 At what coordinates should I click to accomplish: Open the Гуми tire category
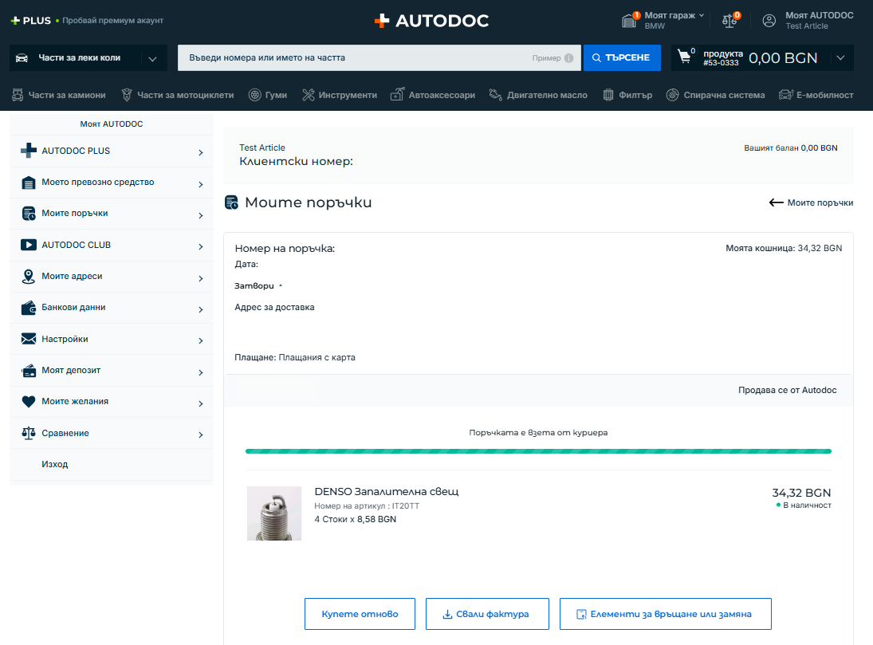coord(268,95)
